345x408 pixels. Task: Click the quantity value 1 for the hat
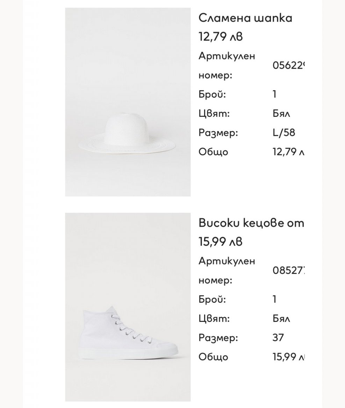pyautogui.click(x=275, y=94)
